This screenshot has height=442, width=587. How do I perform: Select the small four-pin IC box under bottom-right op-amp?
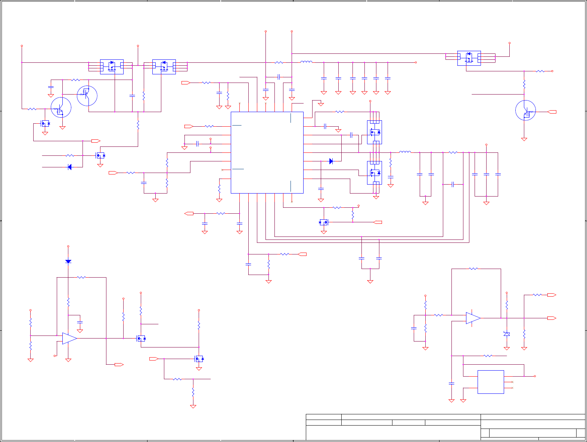coord(491,382)
